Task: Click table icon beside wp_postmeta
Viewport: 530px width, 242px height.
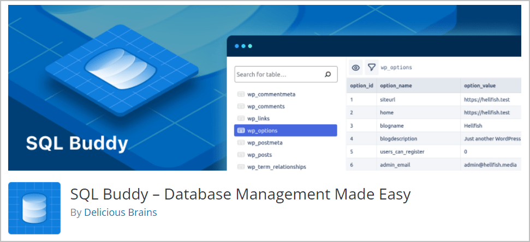Action: click(241, 143)
